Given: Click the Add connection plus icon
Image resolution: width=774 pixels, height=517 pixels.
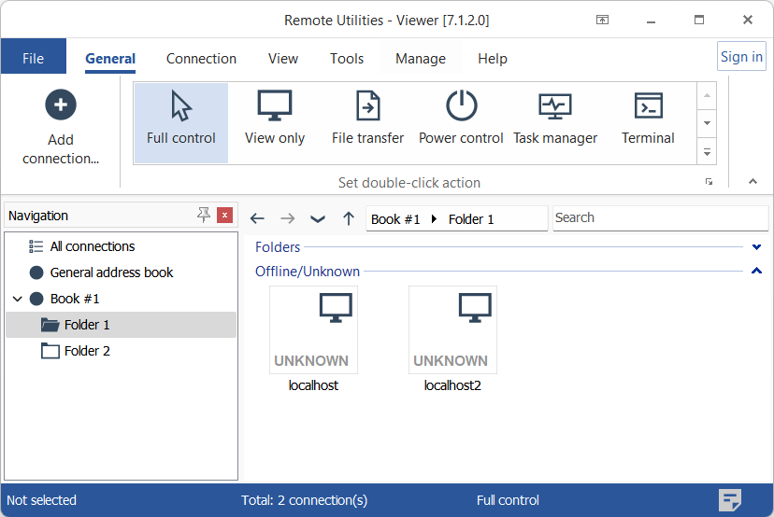Looking at the screenshot, I should point(61,105).
